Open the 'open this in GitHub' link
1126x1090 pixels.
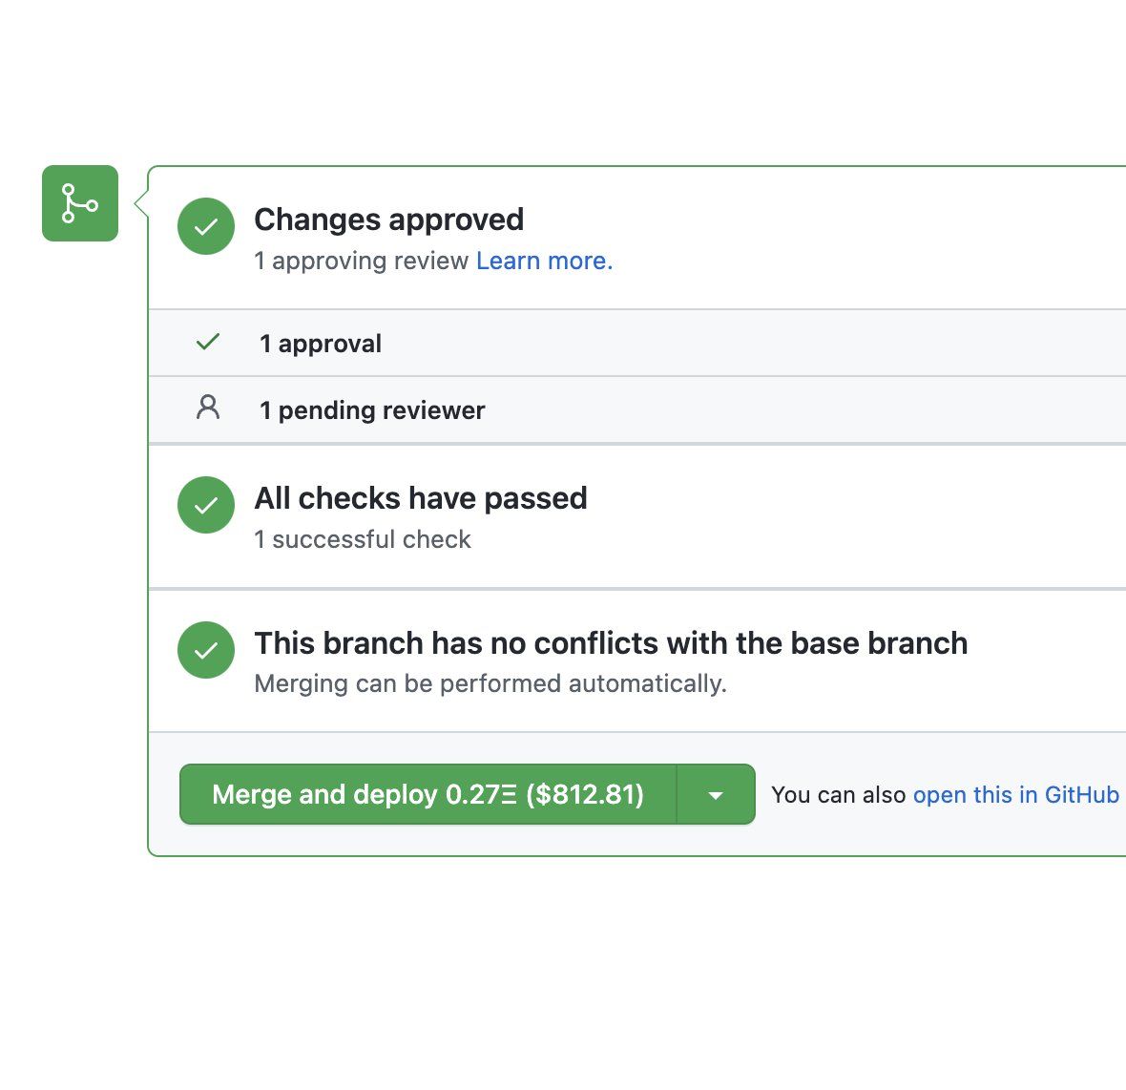click(x=1015, y=794)
